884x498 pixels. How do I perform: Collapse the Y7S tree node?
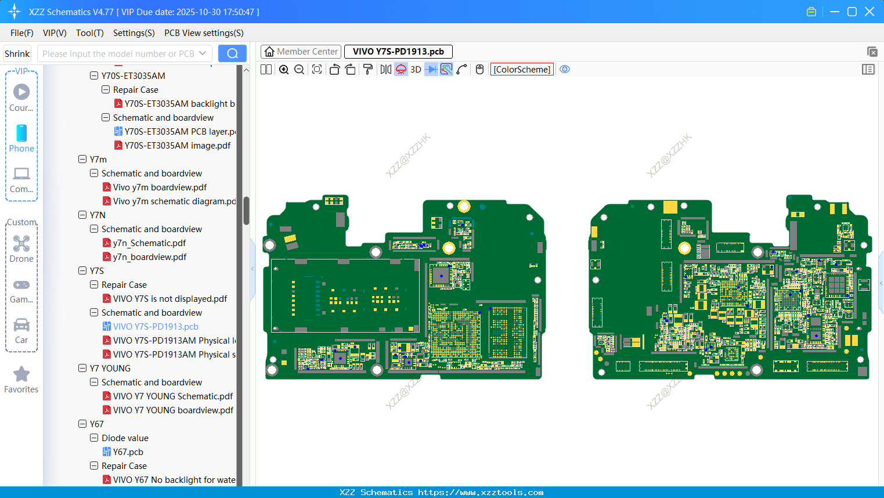tap(82, 270)
